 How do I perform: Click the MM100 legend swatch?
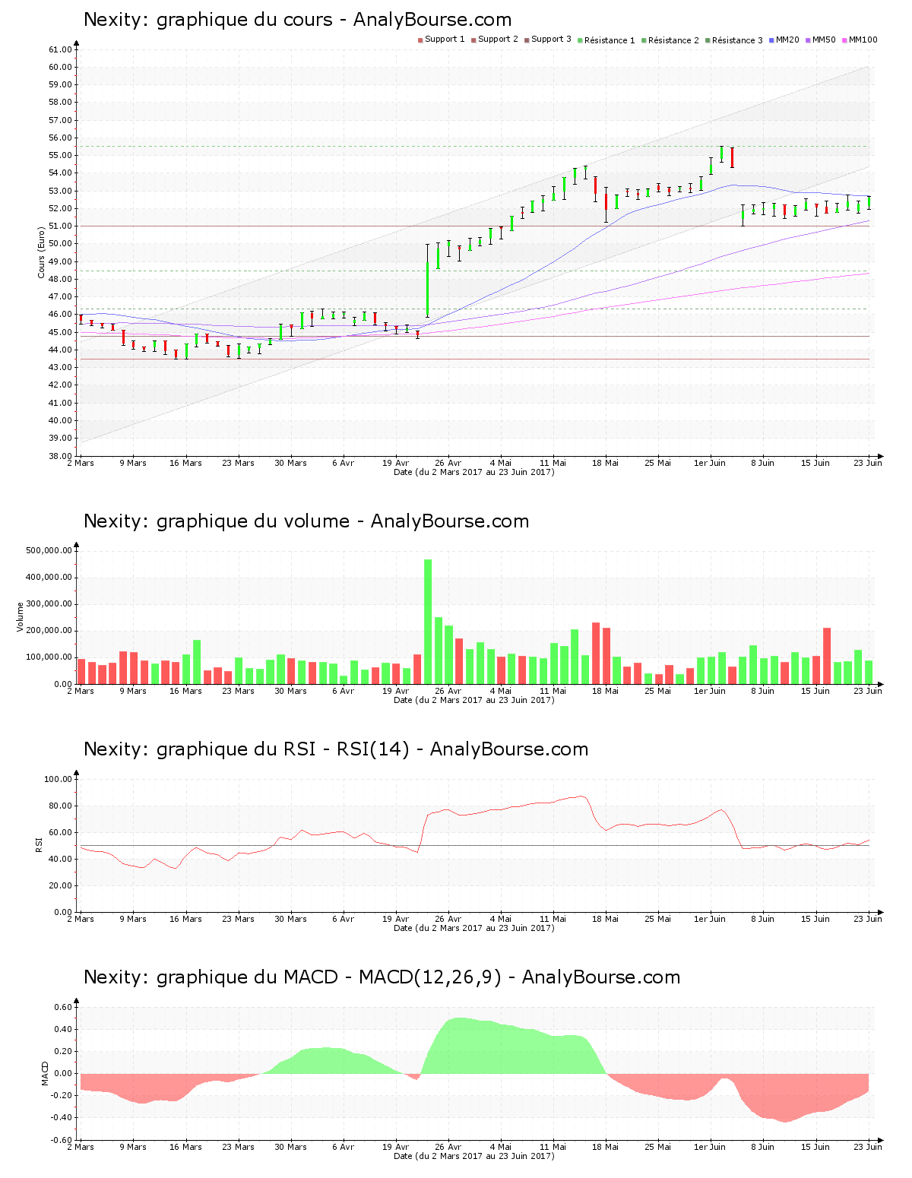click(x=844, y=40)
